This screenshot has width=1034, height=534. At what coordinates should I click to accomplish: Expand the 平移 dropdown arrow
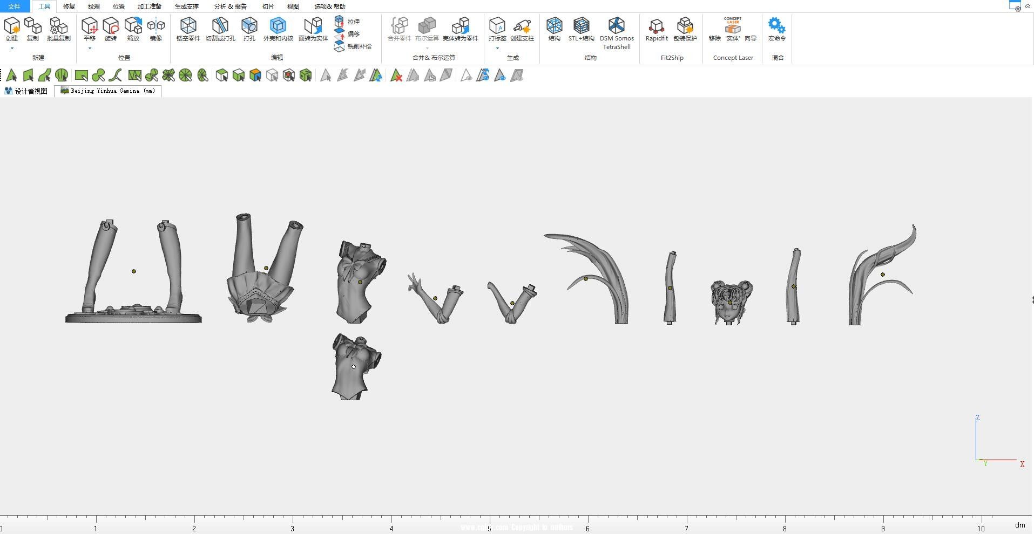click(90, 49)
